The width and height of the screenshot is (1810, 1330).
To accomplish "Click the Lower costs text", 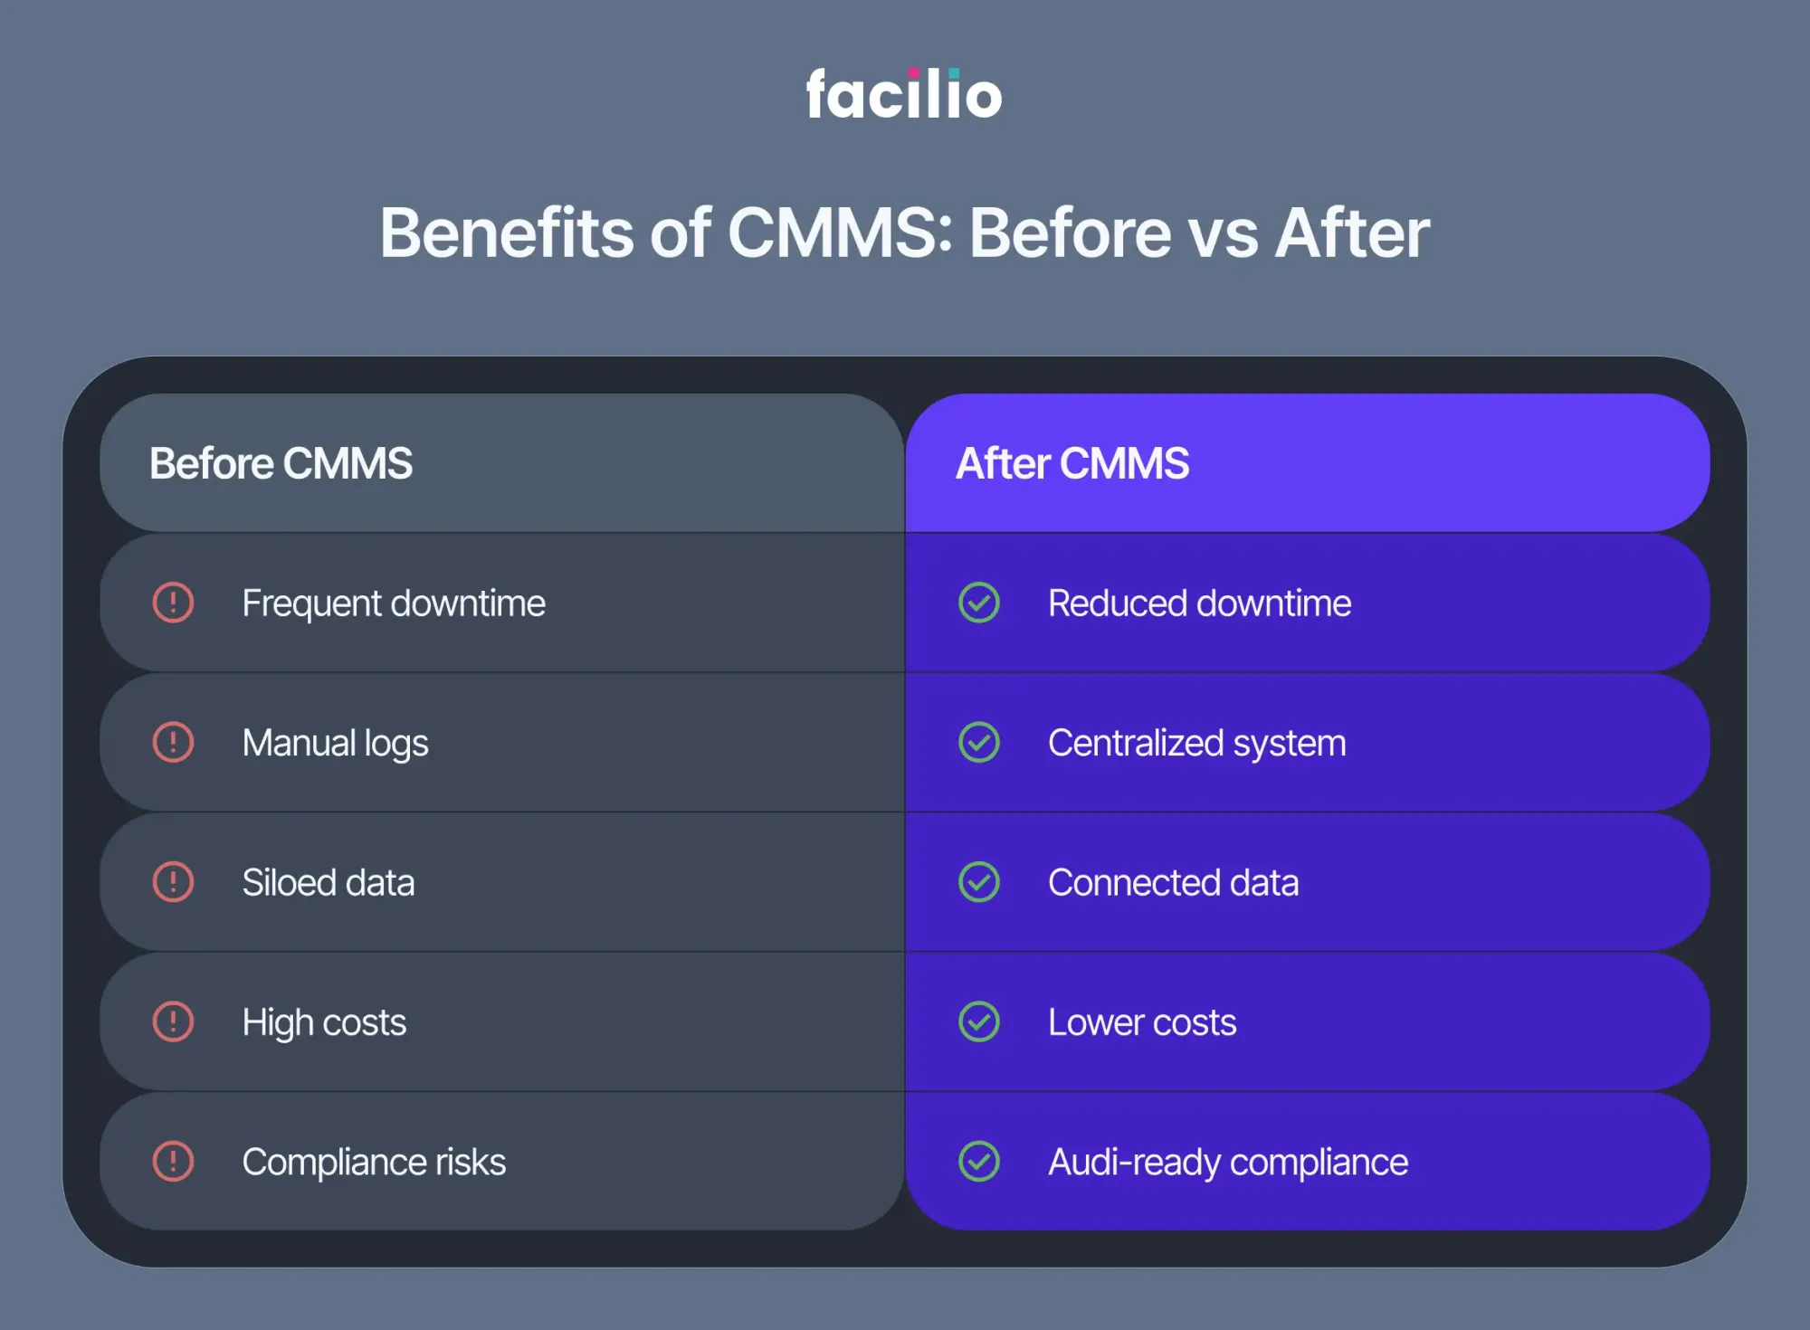I will 1142,1023.
